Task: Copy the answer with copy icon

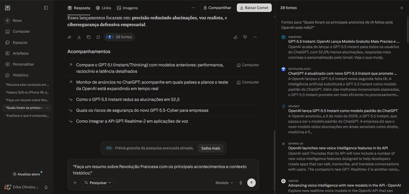Action: pyautogui.click(x=89, y=37)
